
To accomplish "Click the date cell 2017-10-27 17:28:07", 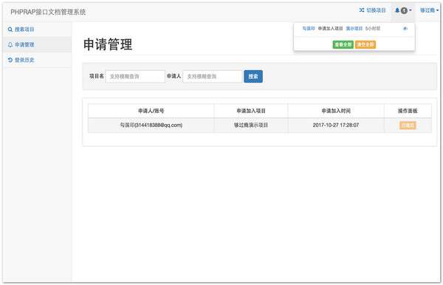I will click(x=336, y=125).
